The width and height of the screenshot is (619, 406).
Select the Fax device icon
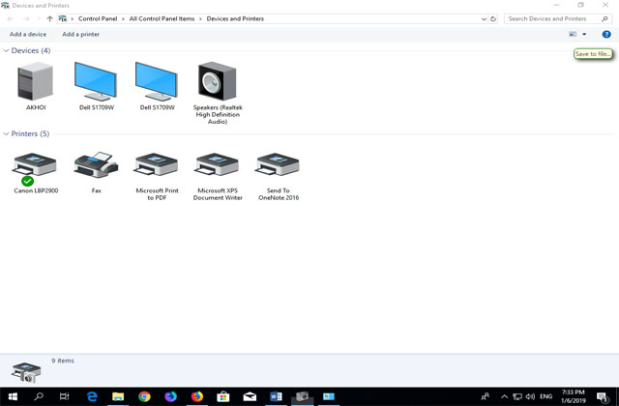point(96,165)
